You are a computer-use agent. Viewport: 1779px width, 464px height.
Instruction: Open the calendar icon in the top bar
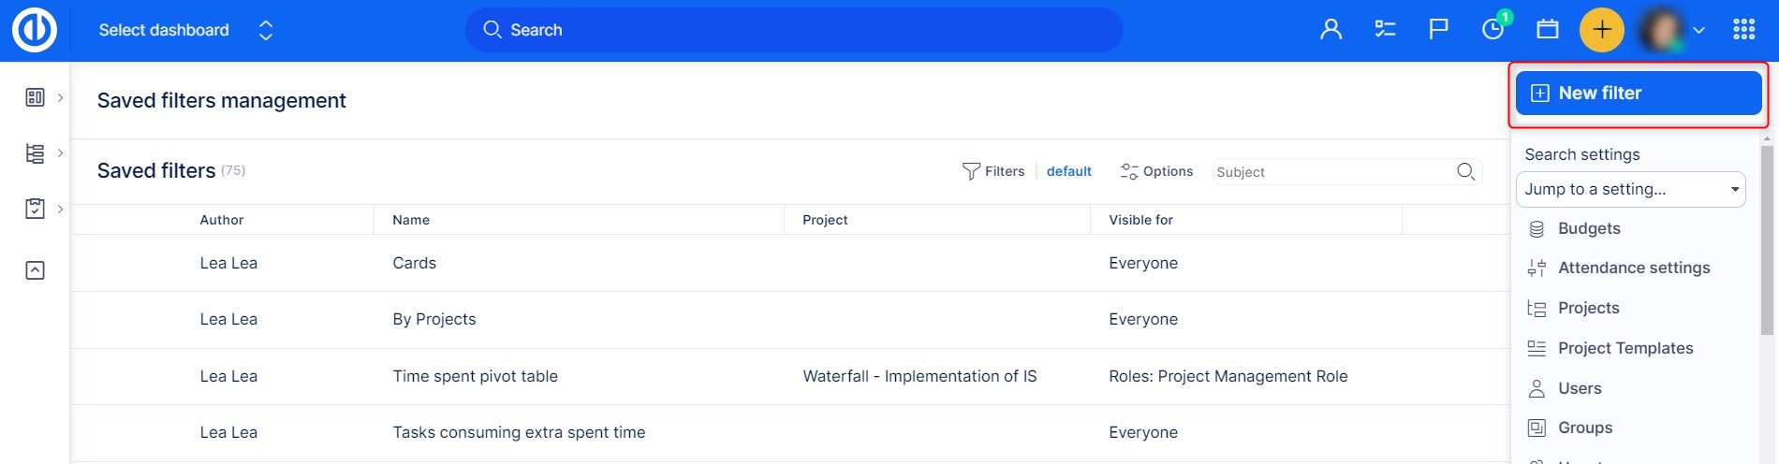point(1548,30)
